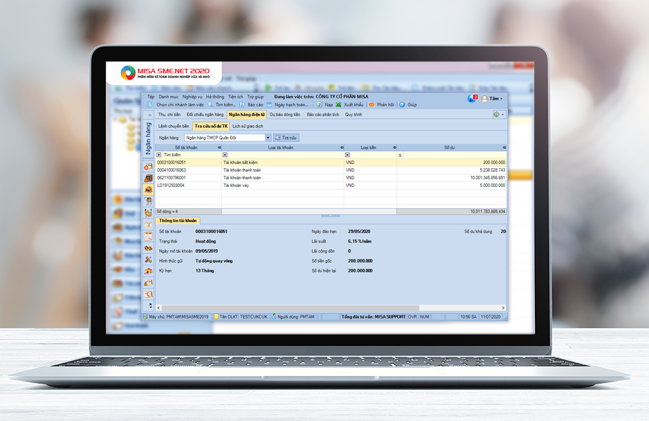
Task: Click the Tra cứu button
Action: click(286, 138)
